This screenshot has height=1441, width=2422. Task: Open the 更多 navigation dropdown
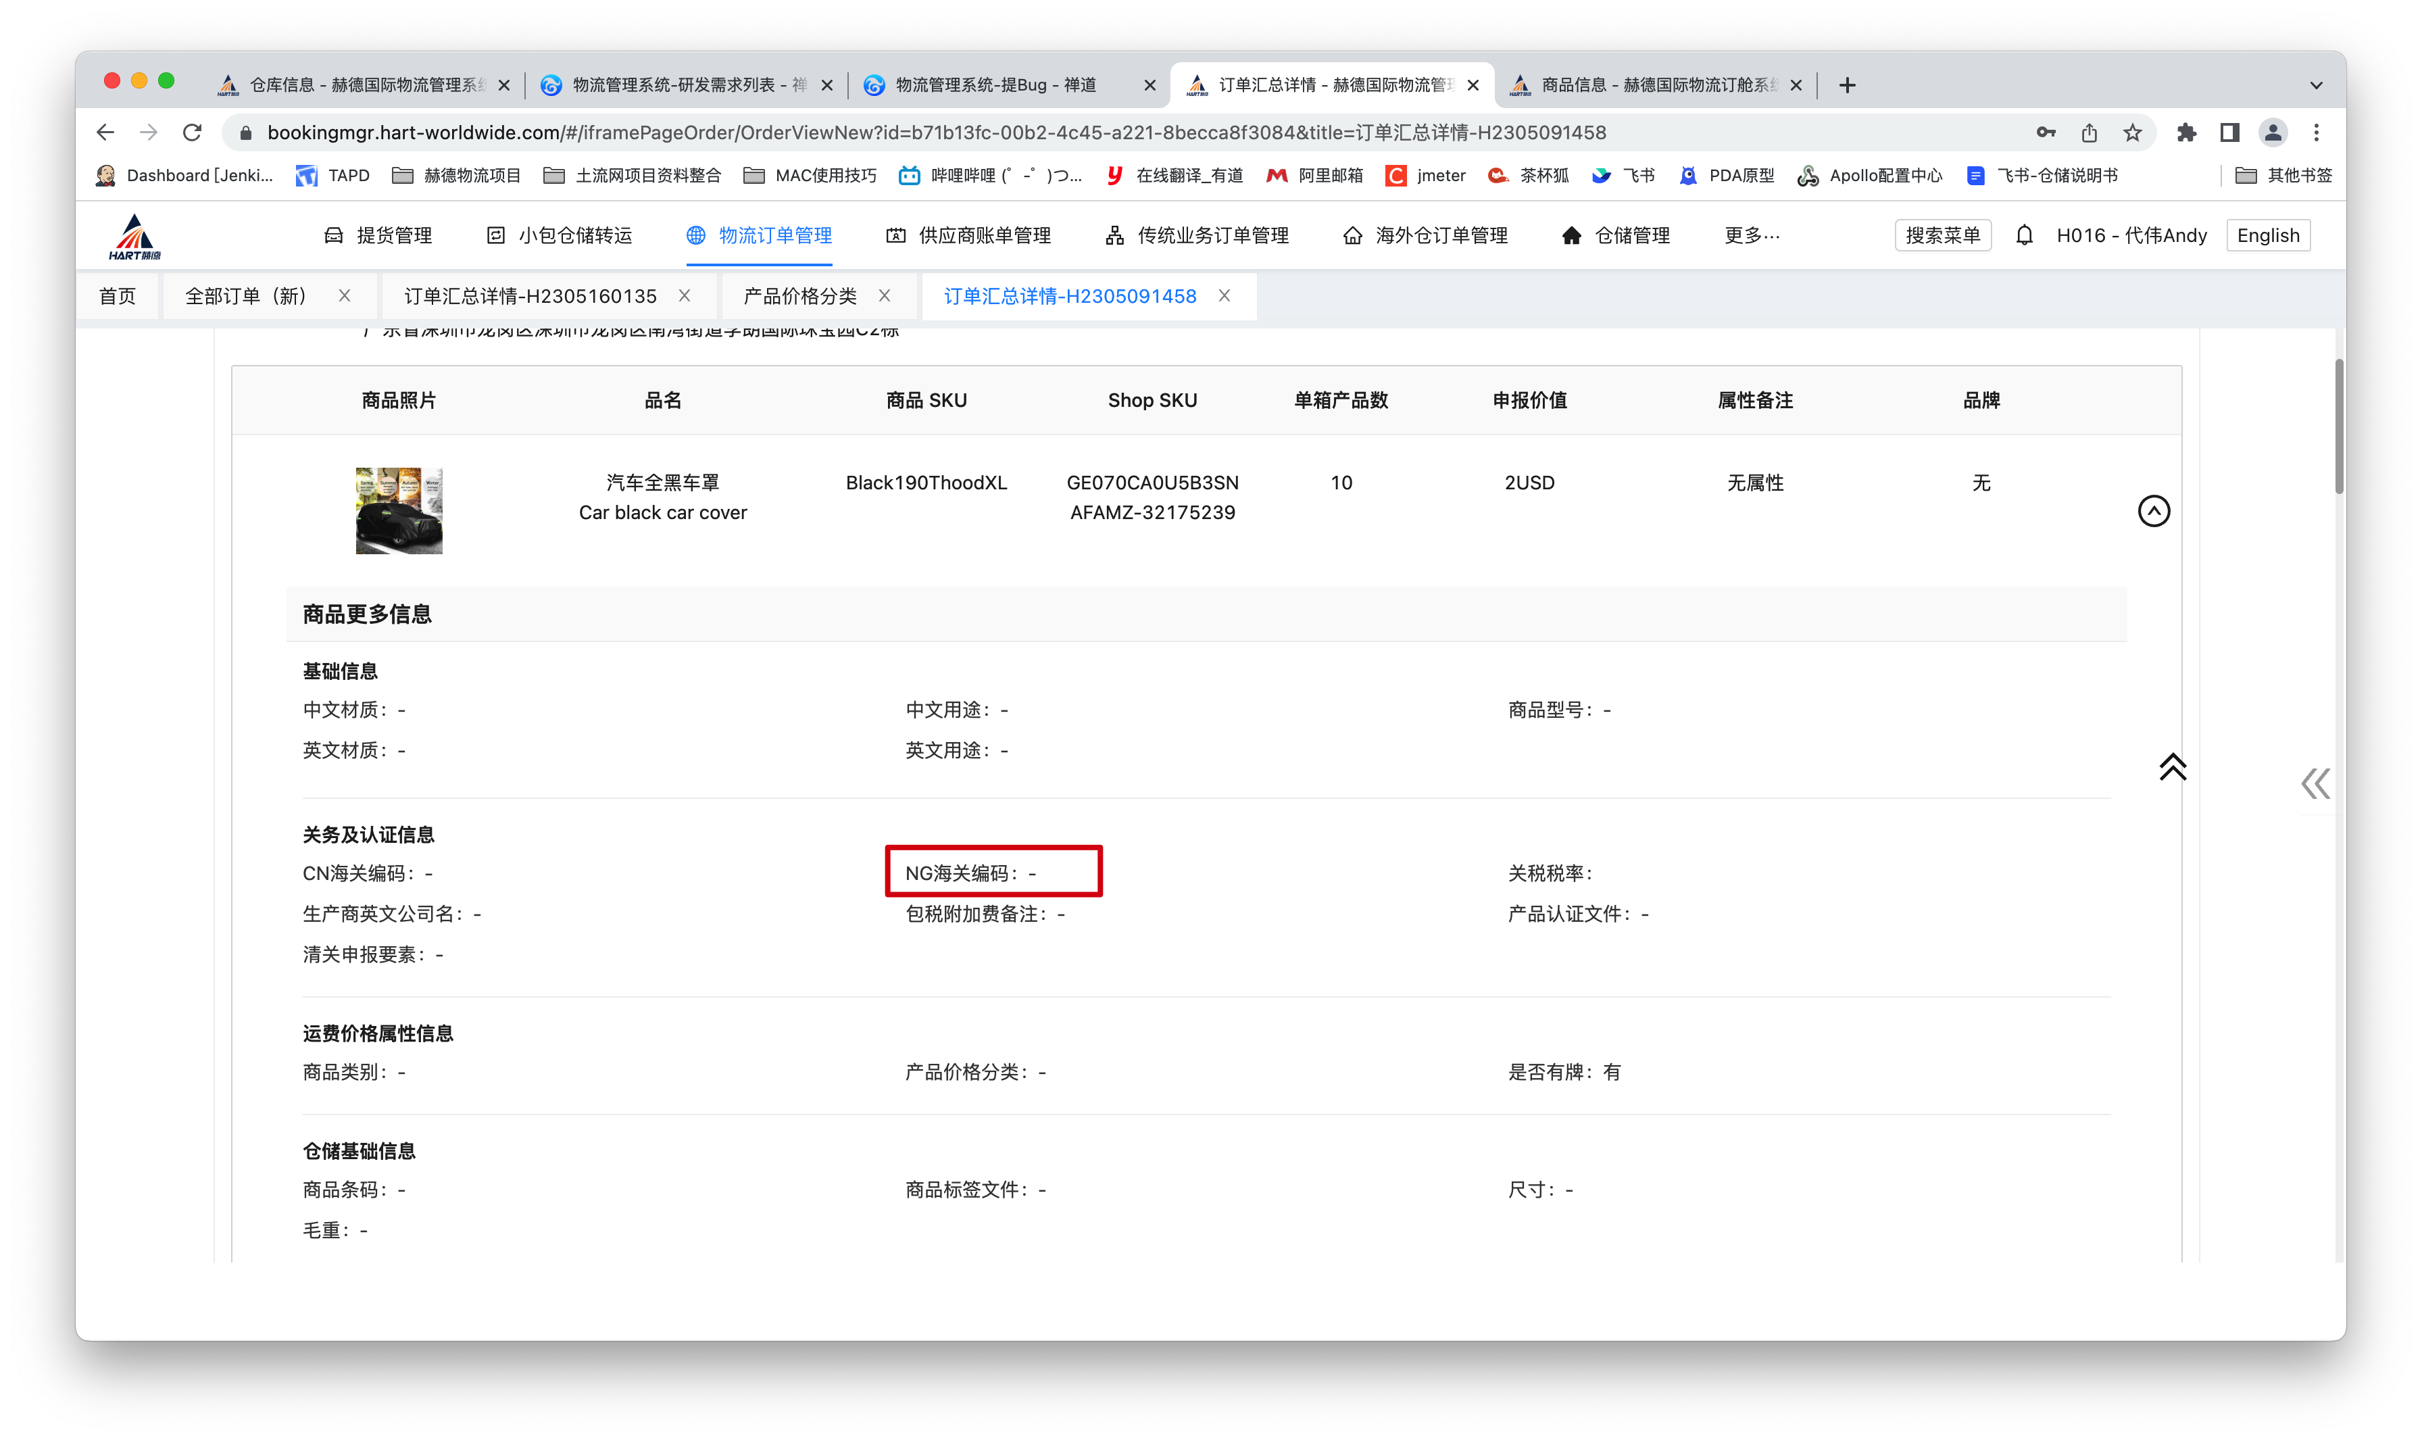pyautogui.click(x=1751, y=235)
